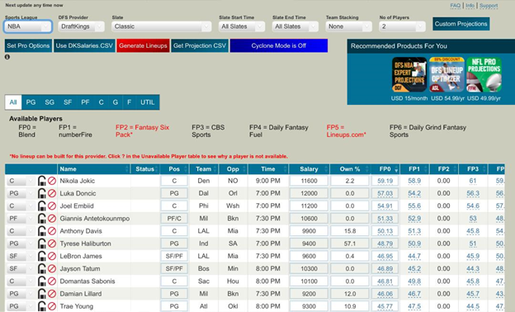Click the red Generate Lineups button
The height and width of the screenshot is (312, 515).
[144, 45]
